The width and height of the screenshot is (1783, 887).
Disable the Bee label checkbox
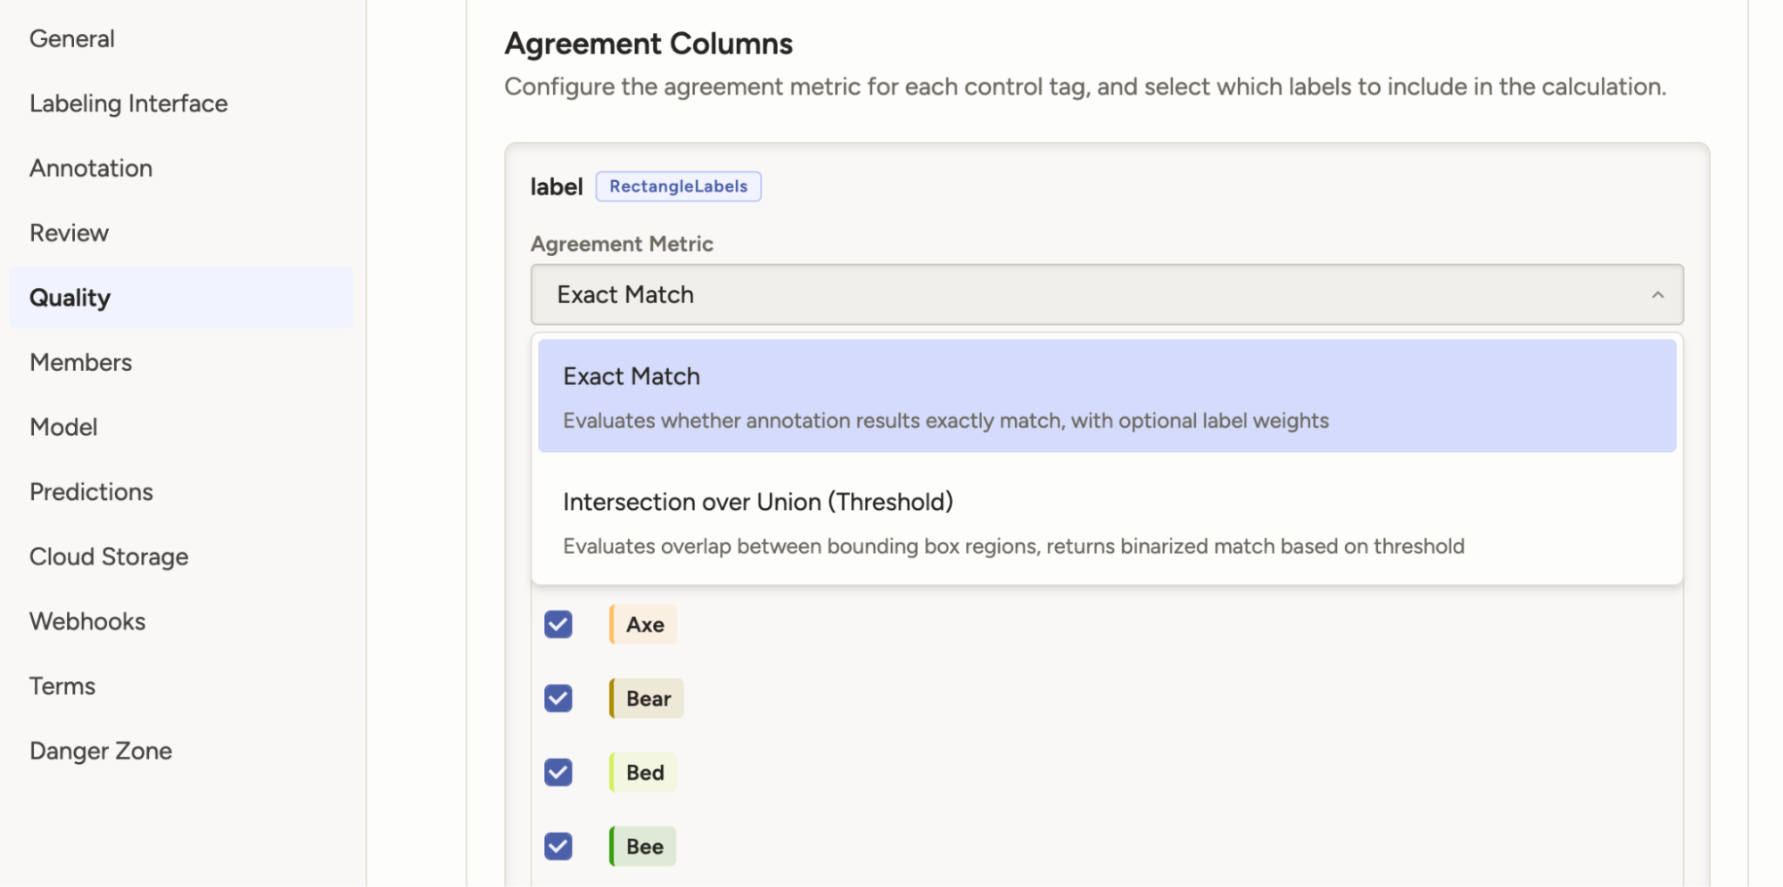(x=558, y=846)
